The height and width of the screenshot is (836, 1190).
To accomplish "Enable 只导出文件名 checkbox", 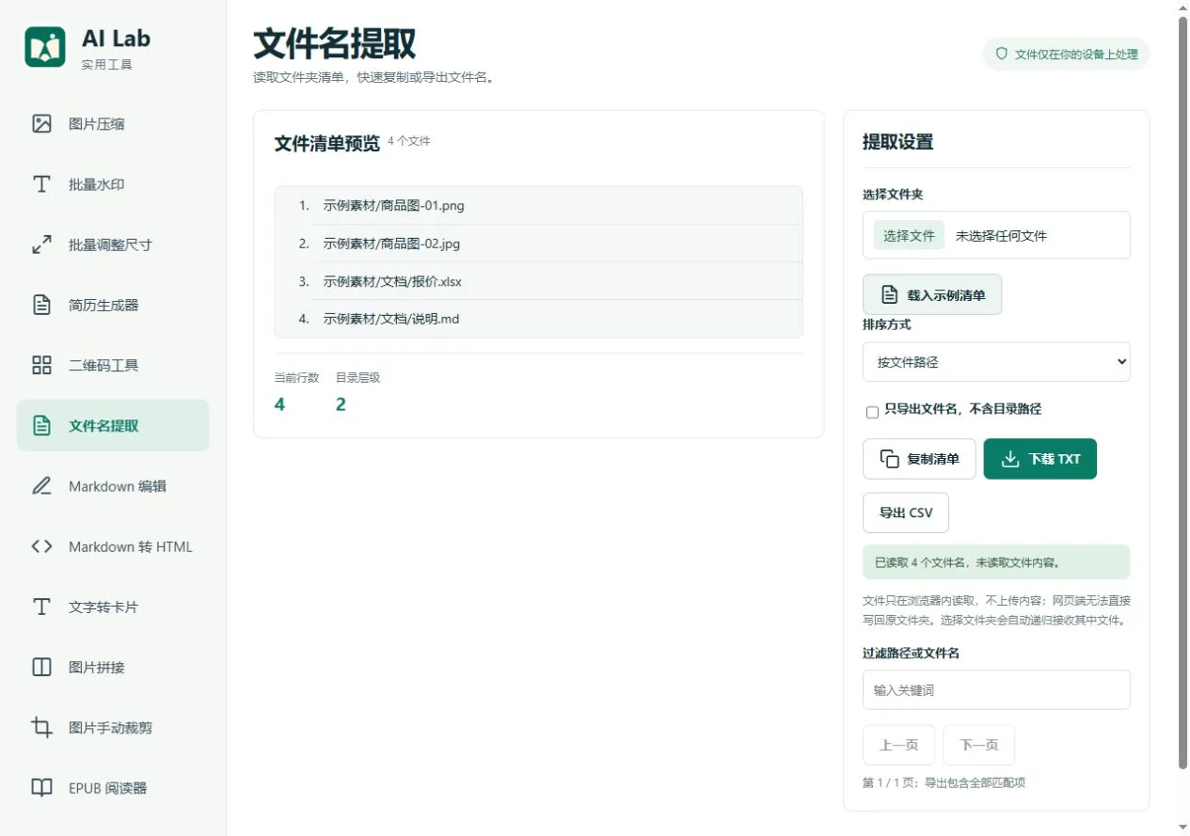I will [x=872, y=412].
